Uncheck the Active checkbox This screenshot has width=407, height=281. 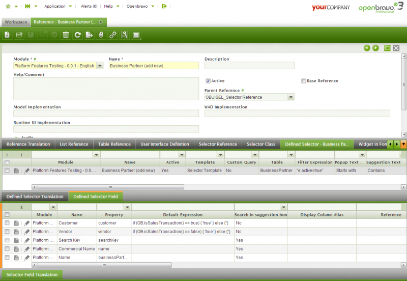[x=208, y=81]
